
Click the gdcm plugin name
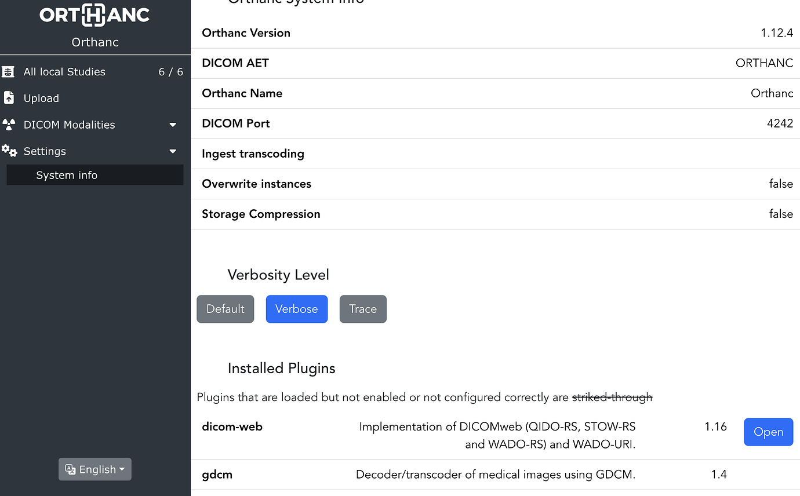[217, 474]
